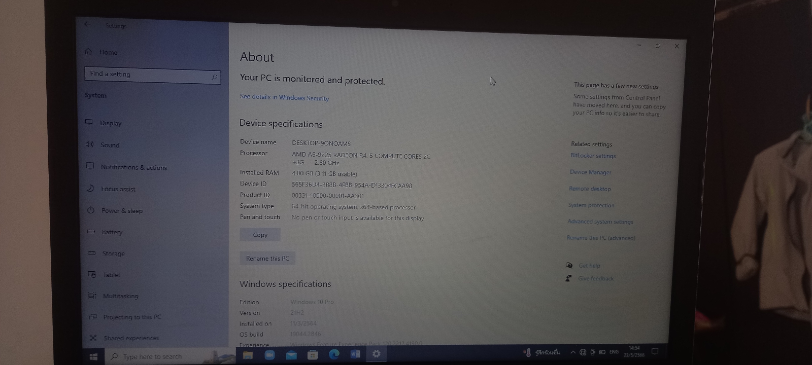Select Projecting to this PC
The image size is (812, 365).
[x=125, y=317]
